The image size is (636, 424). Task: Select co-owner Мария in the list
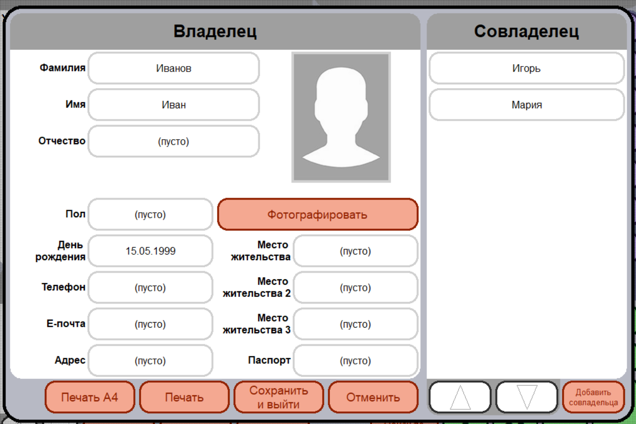527,105
